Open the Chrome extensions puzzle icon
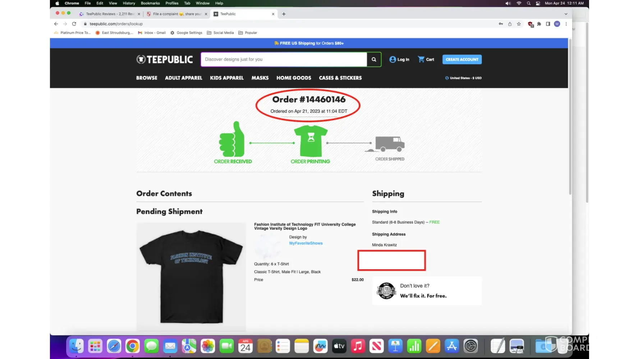Image resolution: width=639 pixels, height=359 pixels. [x=539, y=24]
